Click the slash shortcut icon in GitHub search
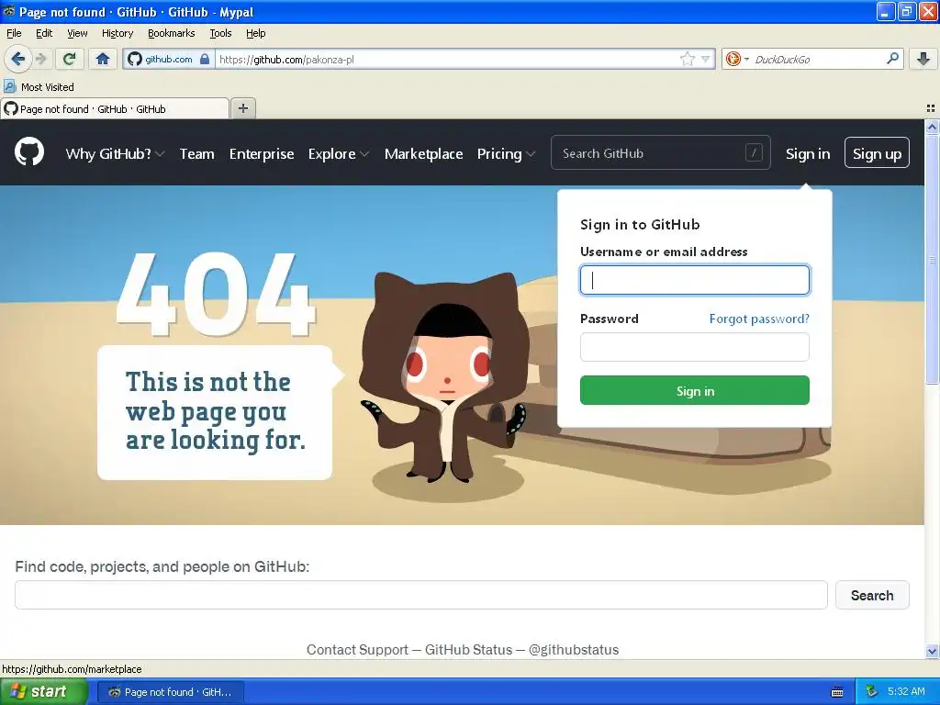Viewport: 940px width, 705px height. [754, 153]
